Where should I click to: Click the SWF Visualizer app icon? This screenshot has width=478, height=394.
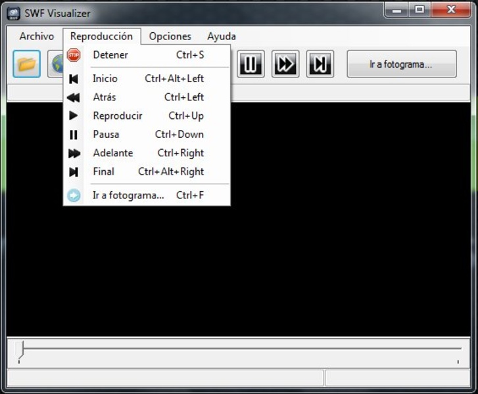(13, 13)
